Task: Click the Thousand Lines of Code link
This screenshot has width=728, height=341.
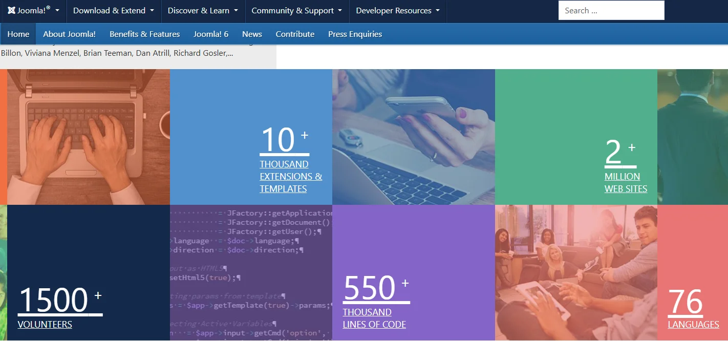Action: [374, 317]
